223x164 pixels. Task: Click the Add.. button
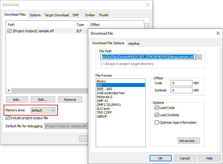[17, 100]
